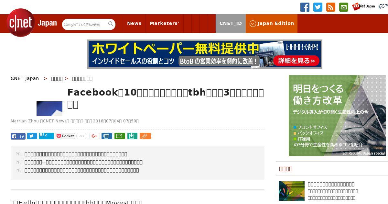The width and height of the screenshot is (388, 204).
Task: Click the white paper LANDSCAPE banner ad
Action: click(x=205, y=54)
